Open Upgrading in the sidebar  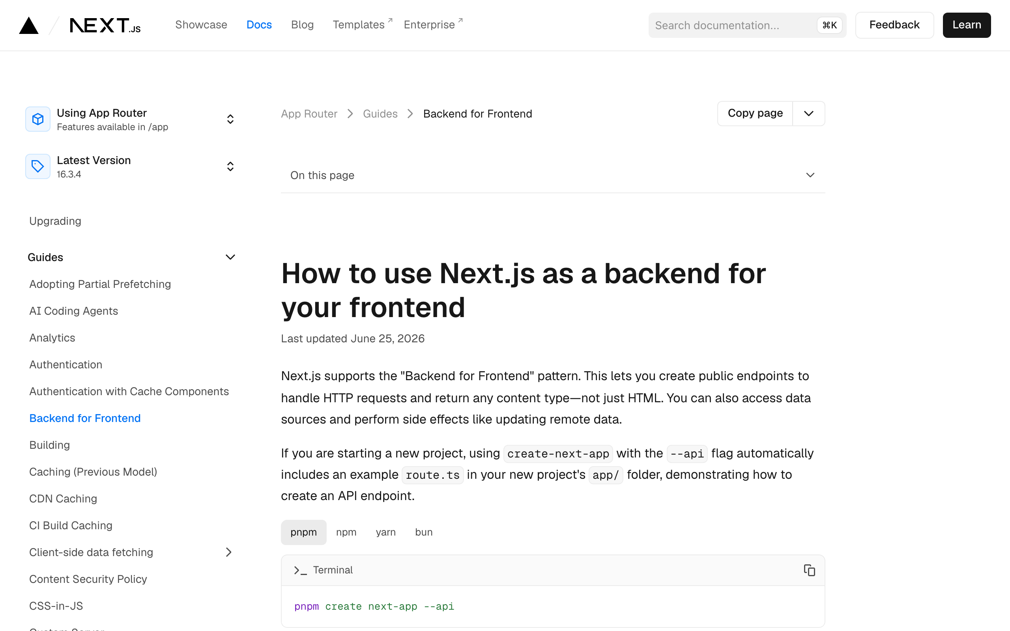[55, 221]
